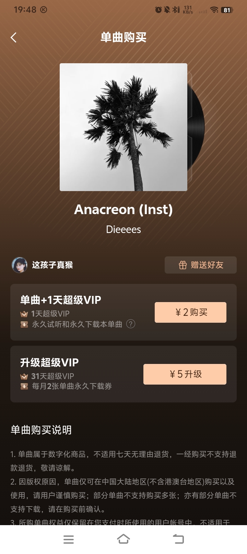247x554 pixels.
Task: Tap the song title Anacreon (Inst)
Action: [x=123, y=209]
